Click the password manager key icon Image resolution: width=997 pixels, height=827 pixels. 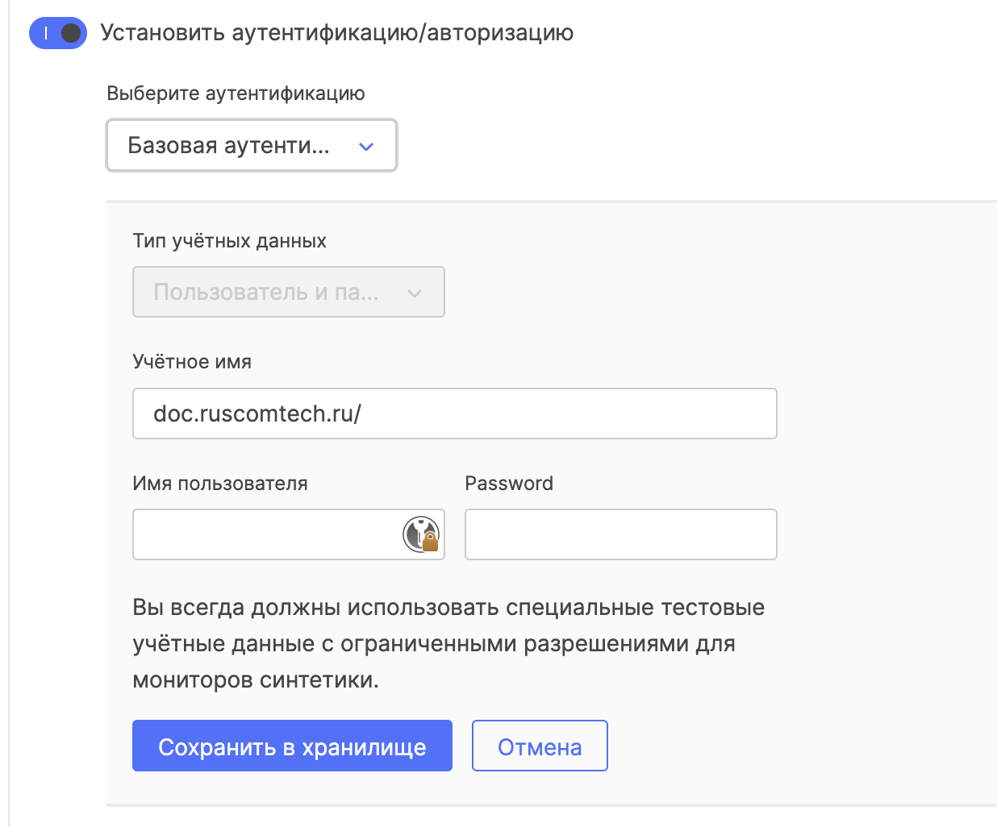pos(418,532)
